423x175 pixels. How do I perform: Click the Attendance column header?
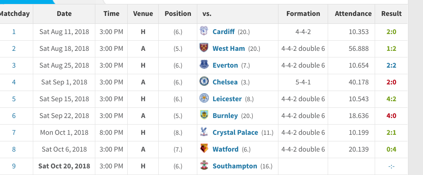coord(353,13)
